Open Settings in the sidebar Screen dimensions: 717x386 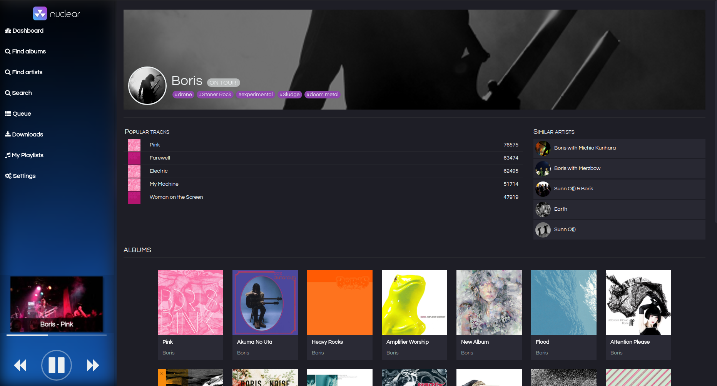pos(20,176)
